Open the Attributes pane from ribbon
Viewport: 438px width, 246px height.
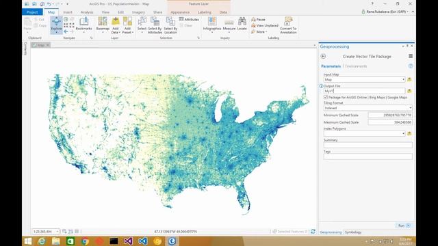(x=189, y=19)
